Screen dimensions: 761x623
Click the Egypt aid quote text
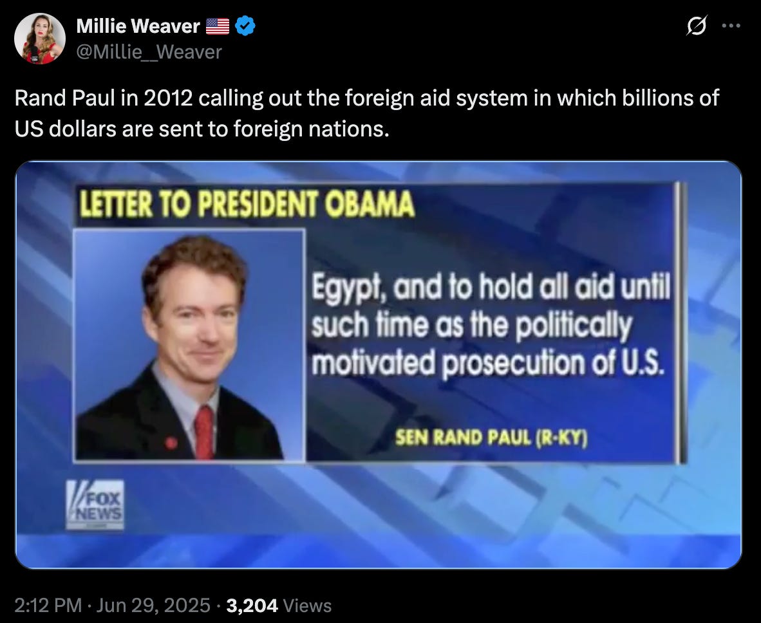tap(491, 325)
